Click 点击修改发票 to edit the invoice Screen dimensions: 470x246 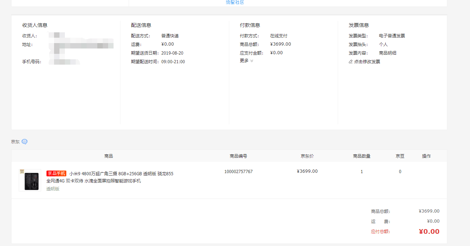[x=367, y=61]
